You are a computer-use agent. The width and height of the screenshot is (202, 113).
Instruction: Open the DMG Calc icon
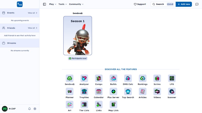[128, 78]
